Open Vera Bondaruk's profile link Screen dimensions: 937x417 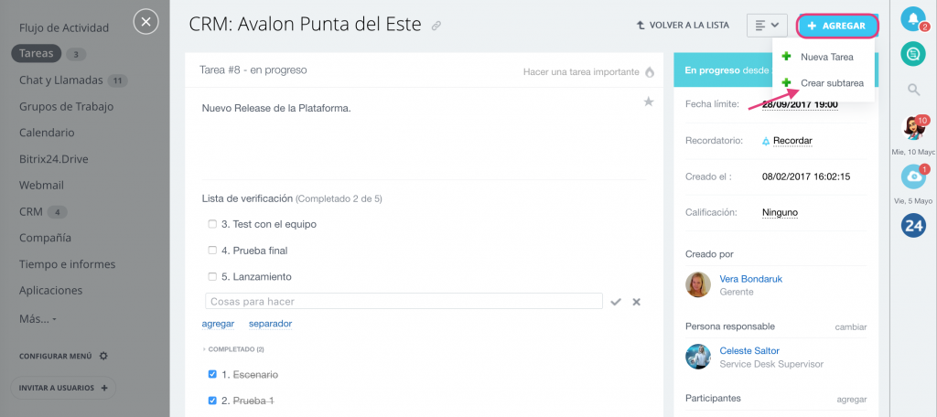pos(750,279)
